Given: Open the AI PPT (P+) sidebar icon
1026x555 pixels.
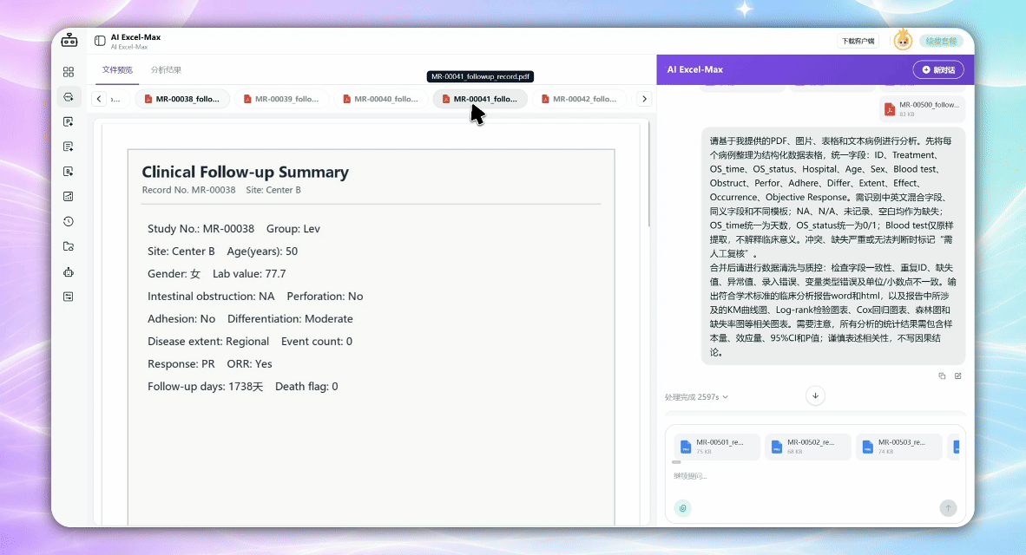Looking at the screenshot, I should point(69,121).
